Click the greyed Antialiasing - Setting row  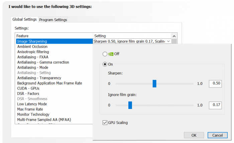pos(54,73)
